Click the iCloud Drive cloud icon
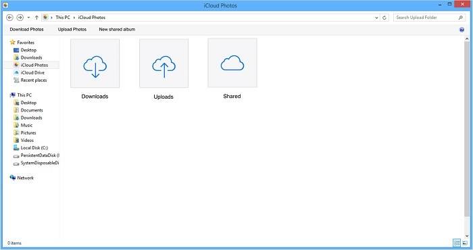This screenshot has height=250, width=473. coord(17,73)
